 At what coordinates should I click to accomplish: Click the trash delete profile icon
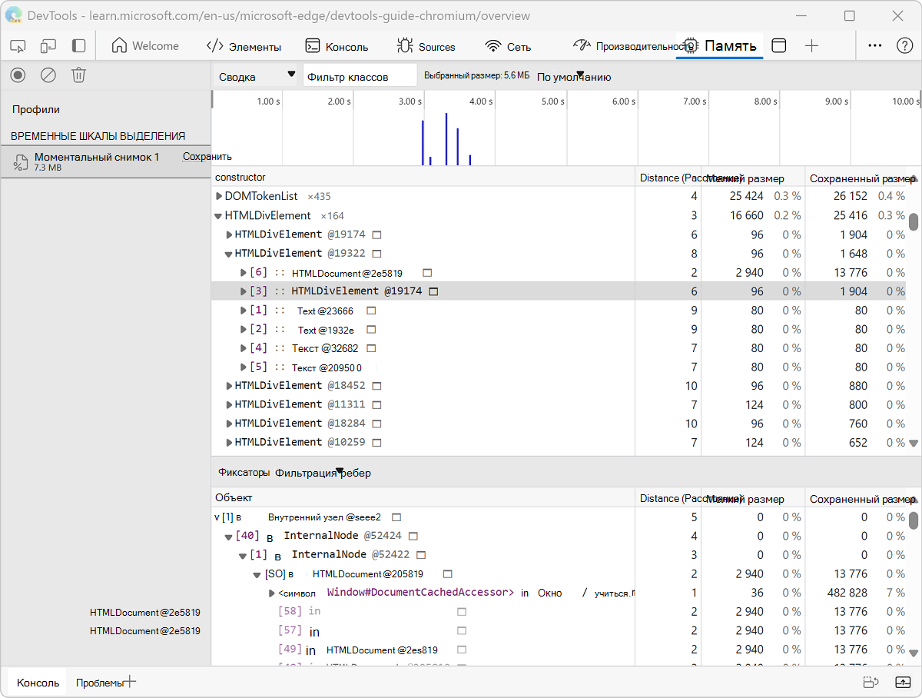78,75
